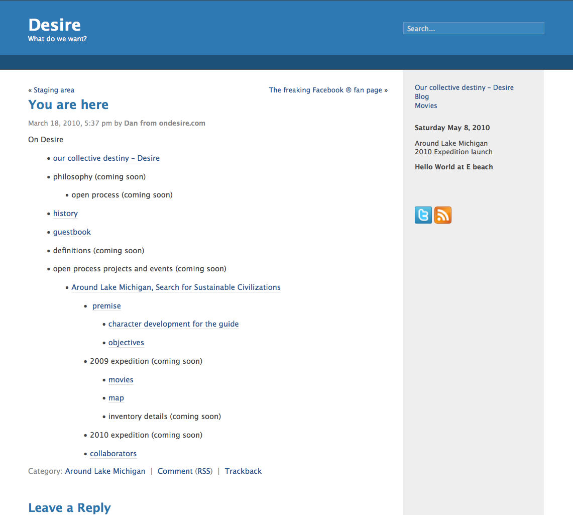Open the Around Lake Michigan category link
The width and height of the screenshot is (573, 515).
(105, 471)
